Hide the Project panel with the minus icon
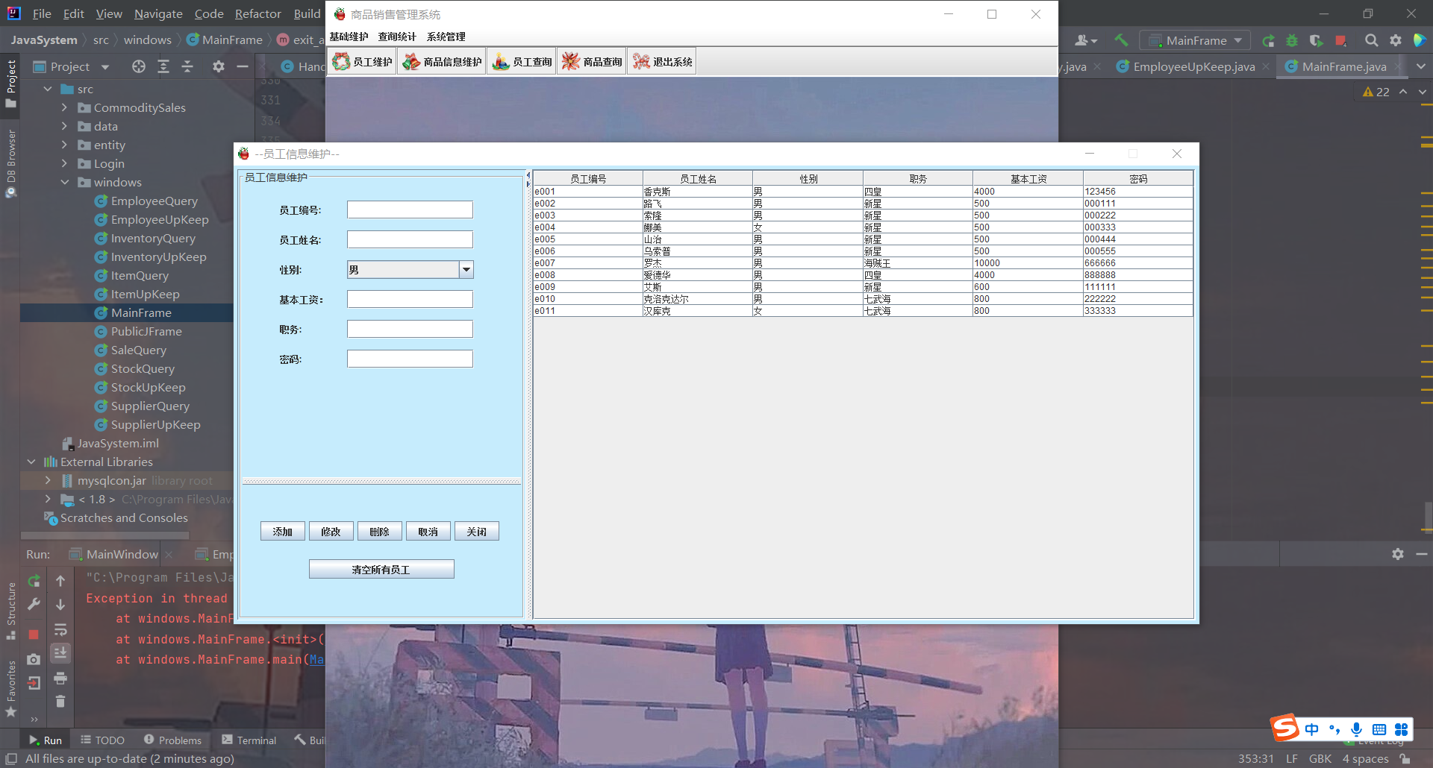 pyautogui.click(x=243, y=66)
